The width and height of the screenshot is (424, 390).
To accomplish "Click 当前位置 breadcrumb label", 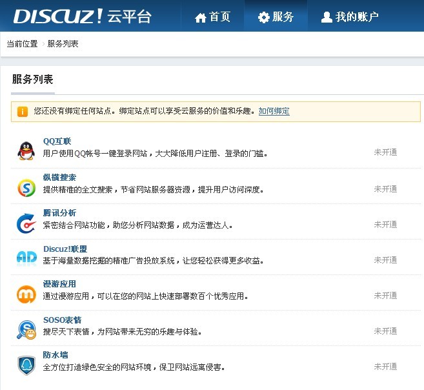I will (x=22, y=44).
